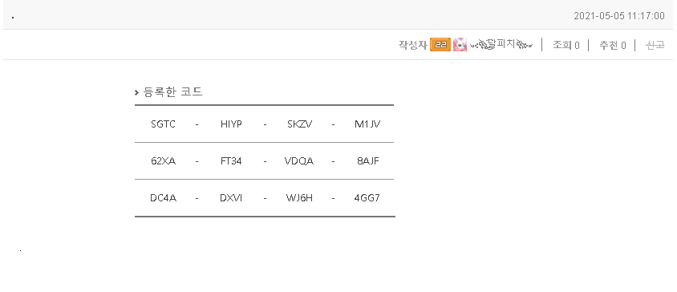This screenshot has height=292, width=677.
Task: Select code segment SGTC
Action: click(x=163, y=124)
